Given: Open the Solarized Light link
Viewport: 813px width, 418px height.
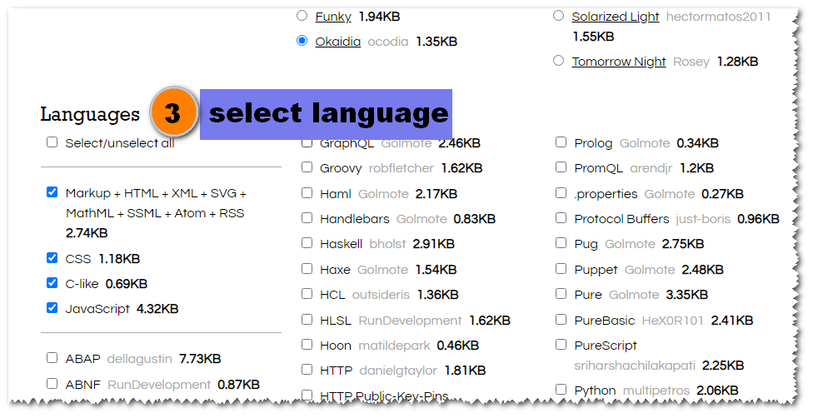Looking at the screenshot, I should (615, 17).
